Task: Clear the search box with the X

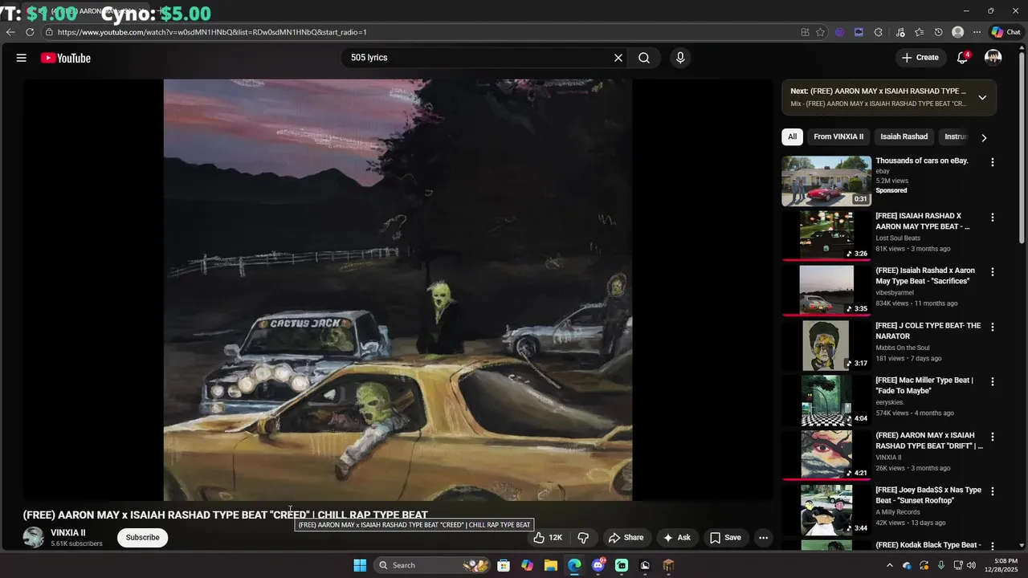Action: tap(618, 58)
